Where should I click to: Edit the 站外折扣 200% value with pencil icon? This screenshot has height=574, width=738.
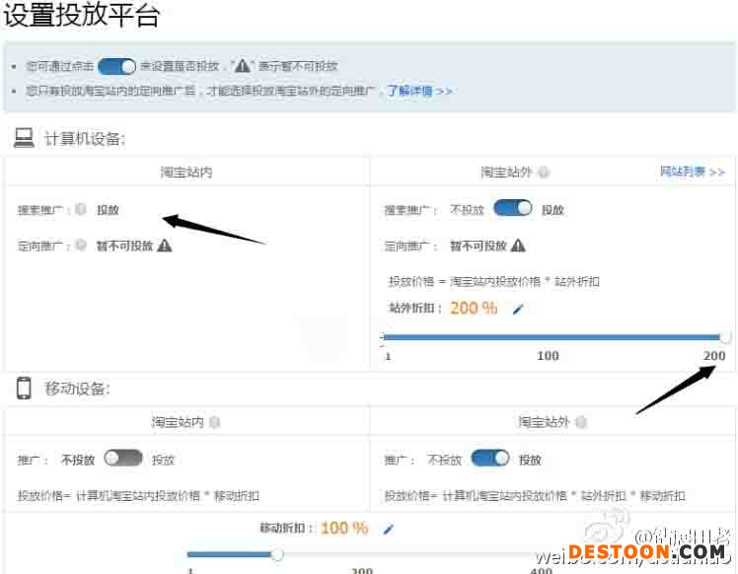point(518,309)
